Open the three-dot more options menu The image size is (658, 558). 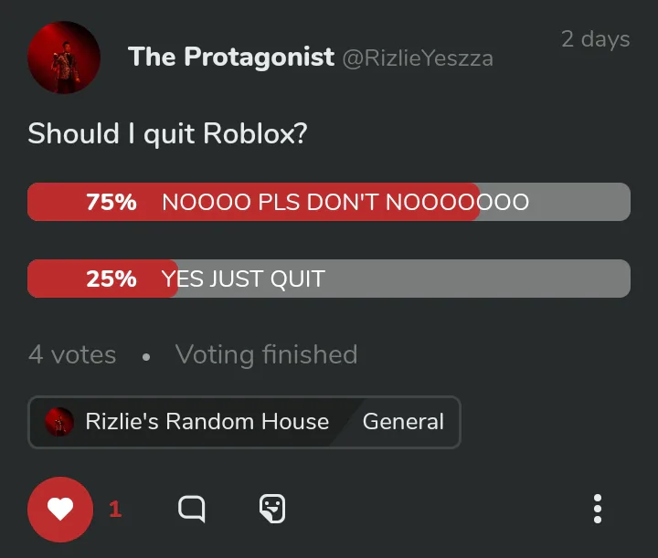coord(598,509)
